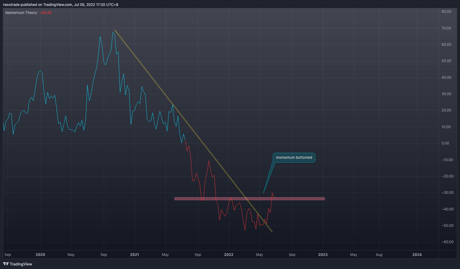Click the 0.00 price axis label
This screenshot has width=460, height=269.
[x=445, y=143]
